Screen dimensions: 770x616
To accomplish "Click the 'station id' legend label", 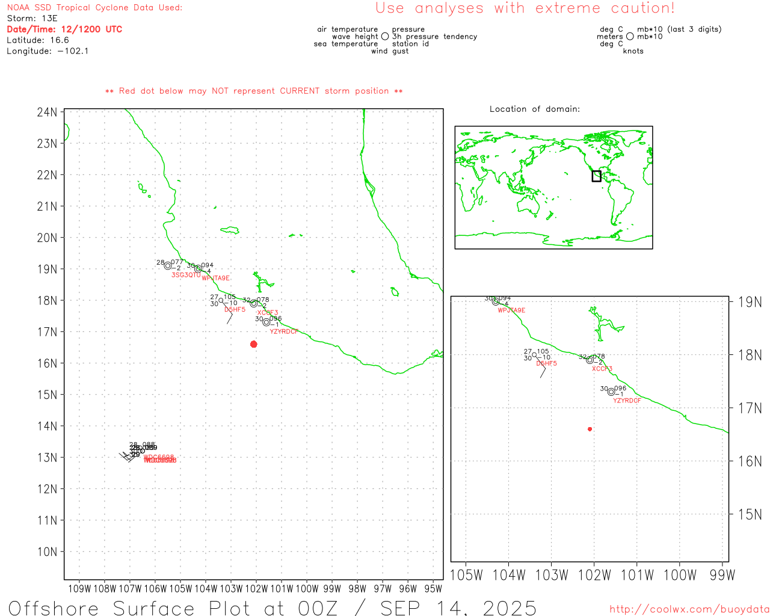I will 410,44.
